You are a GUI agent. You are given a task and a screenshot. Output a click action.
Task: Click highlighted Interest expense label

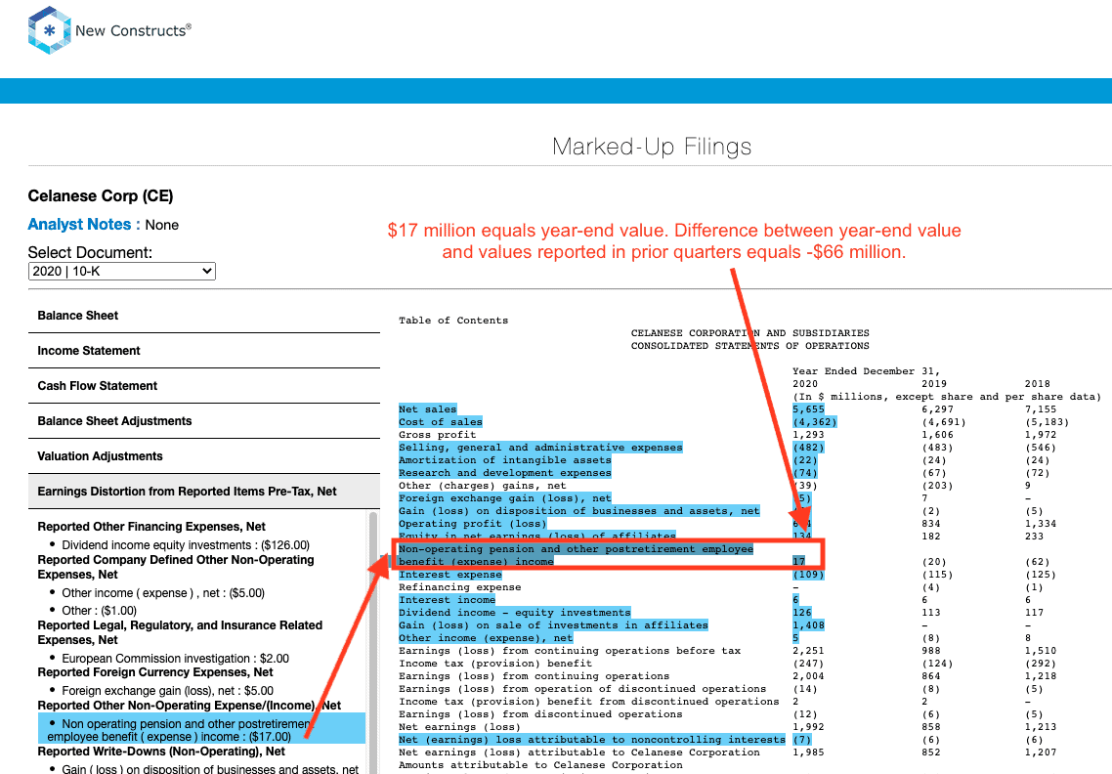click(x=450, y=575)
